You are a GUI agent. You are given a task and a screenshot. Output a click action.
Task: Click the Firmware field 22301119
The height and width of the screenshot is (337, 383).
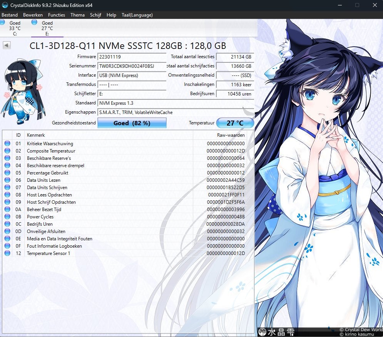[132, 57]
